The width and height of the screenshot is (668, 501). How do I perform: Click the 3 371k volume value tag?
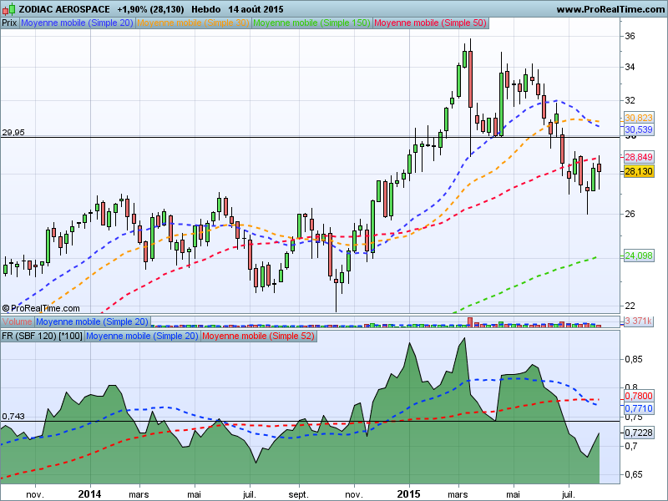tap(639, 321)
